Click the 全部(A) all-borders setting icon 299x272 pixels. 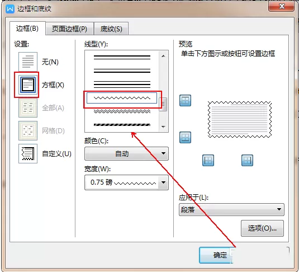click(x=28, y=107)
